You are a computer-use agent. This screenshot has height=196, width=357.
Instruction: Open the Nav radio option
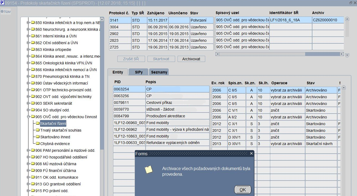click(x=2, y=12)
